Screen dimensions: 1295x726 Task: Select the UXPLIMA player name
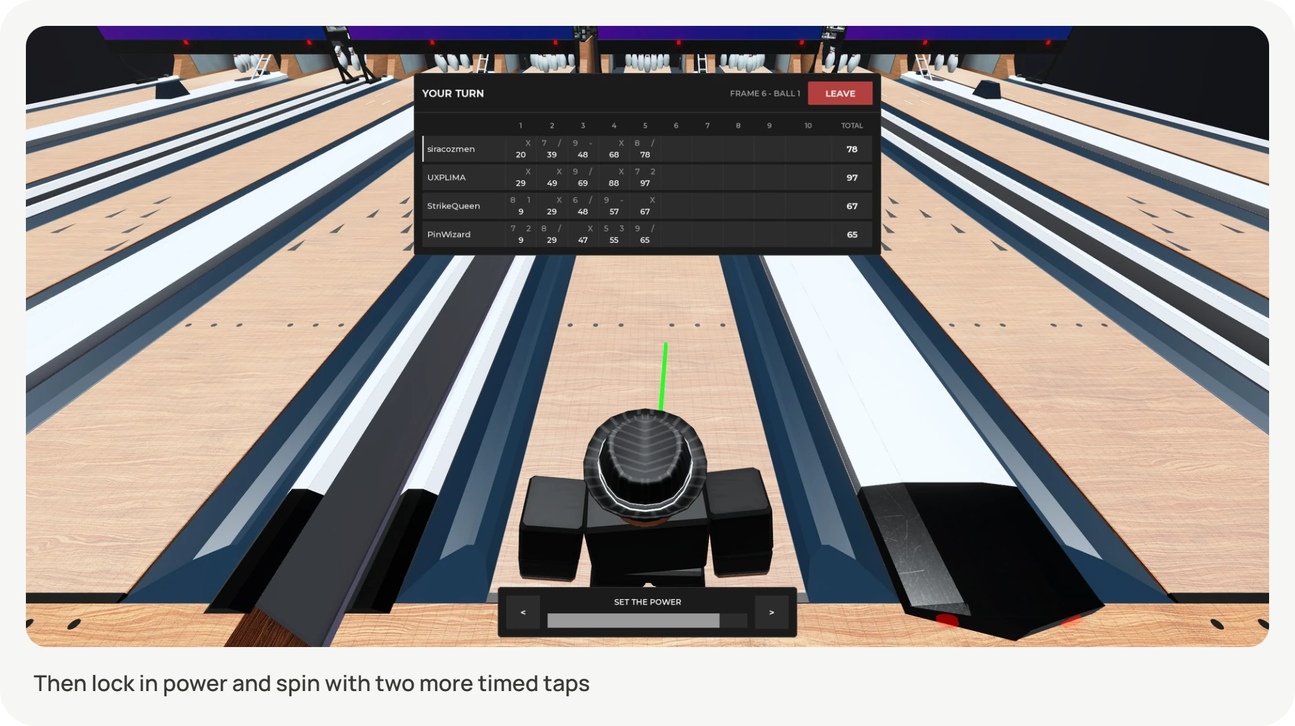click(446, 177)
